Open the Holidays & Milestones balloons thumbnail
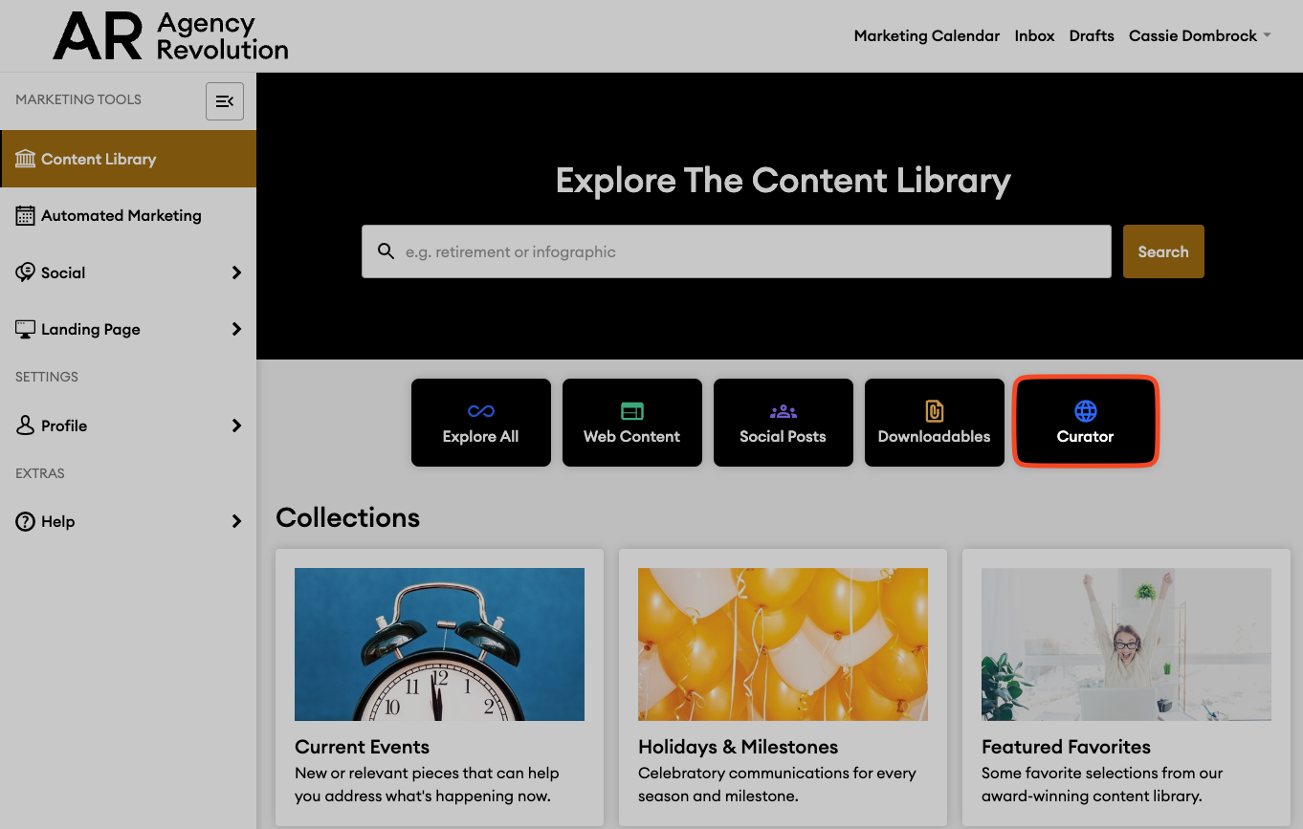This screenshot has height=829, width=1303. point(783,644)
